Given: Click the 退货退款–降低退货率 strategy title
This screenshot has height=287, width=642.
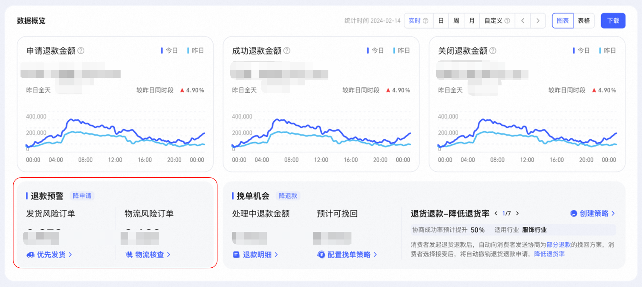Looking at the screenshot, I should [x=450, y=213].
